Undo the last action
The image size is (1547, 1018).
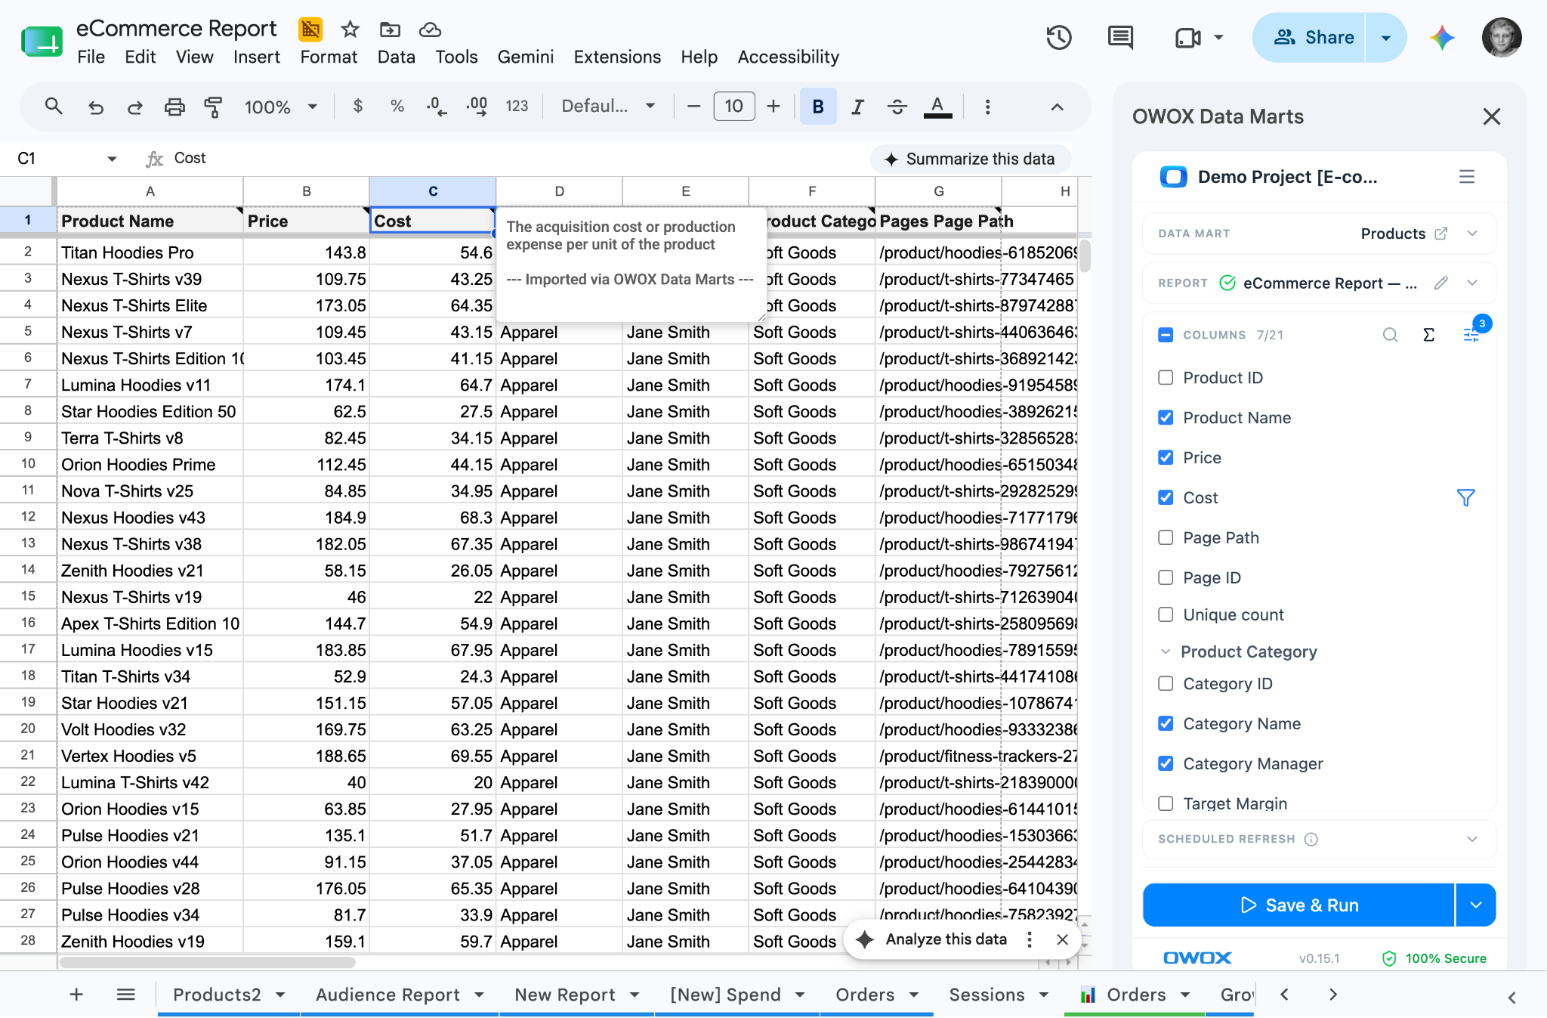(95, 107)
